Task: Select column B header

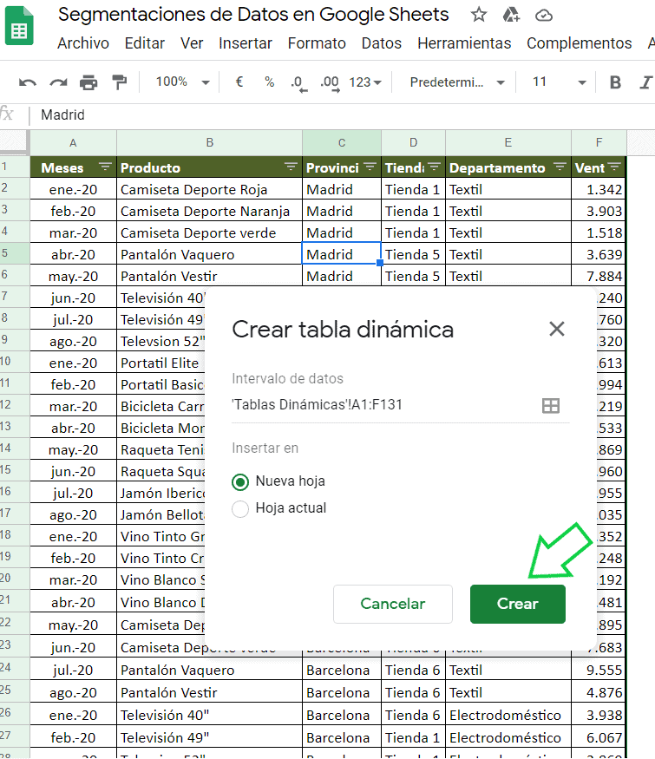Action: tap(210, 143)
